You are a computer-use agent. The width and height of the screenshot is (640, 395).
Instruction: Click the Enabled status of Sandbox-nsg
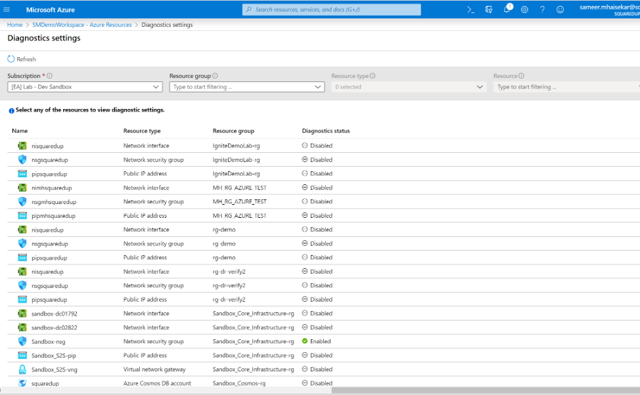318,341
